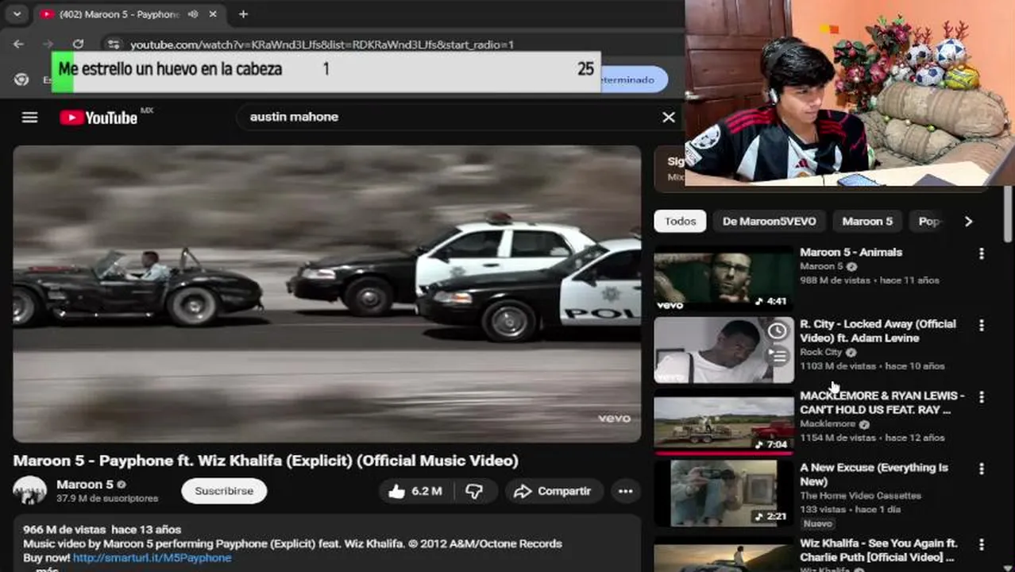Add Locked Away to Watch Later
The image size is (1015, 572).
pyautogui.click(x=778, y=331)
